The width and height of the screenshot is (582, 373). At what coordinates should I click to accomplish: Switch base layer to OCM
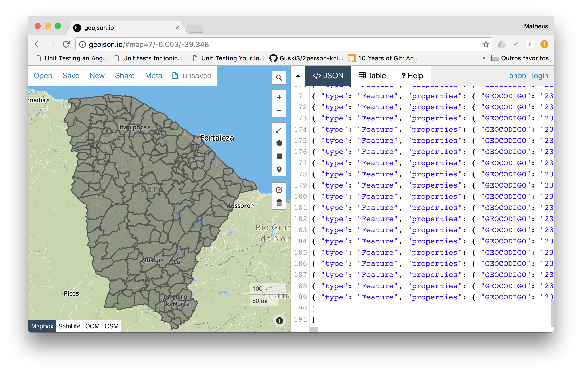pyautogui.click(x=92, y=326)
